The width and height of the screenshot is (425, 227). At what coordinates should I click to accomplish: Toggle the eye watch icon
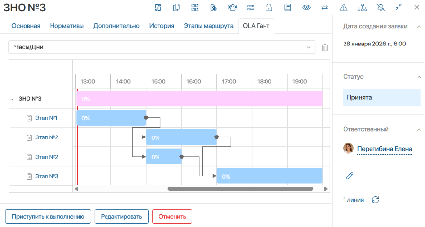pos(307,7)
